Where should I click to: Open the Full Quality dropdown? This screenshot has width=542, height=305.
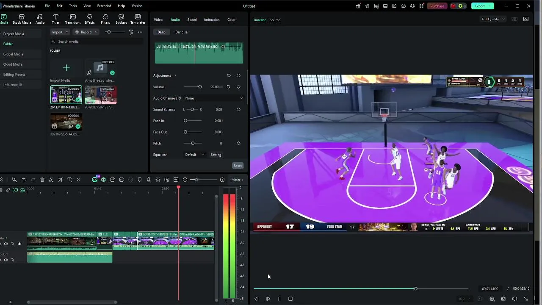point(493,19)
